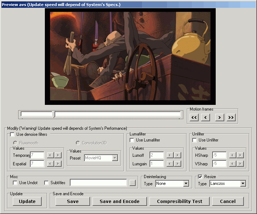The height and width of the screenshot is (214, 257).
Task: Increase Lumgain value with right arrow
Action: [x=178, y=164]
